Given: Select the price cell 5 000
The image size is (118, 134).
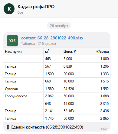Looking at the screenshot, I should 74,59.
